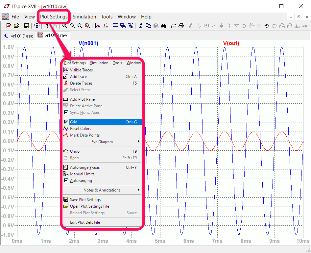Toggle the Grid checkbox in the menu
The width and height of the screenshot is (311, 253).
[66, 122]
